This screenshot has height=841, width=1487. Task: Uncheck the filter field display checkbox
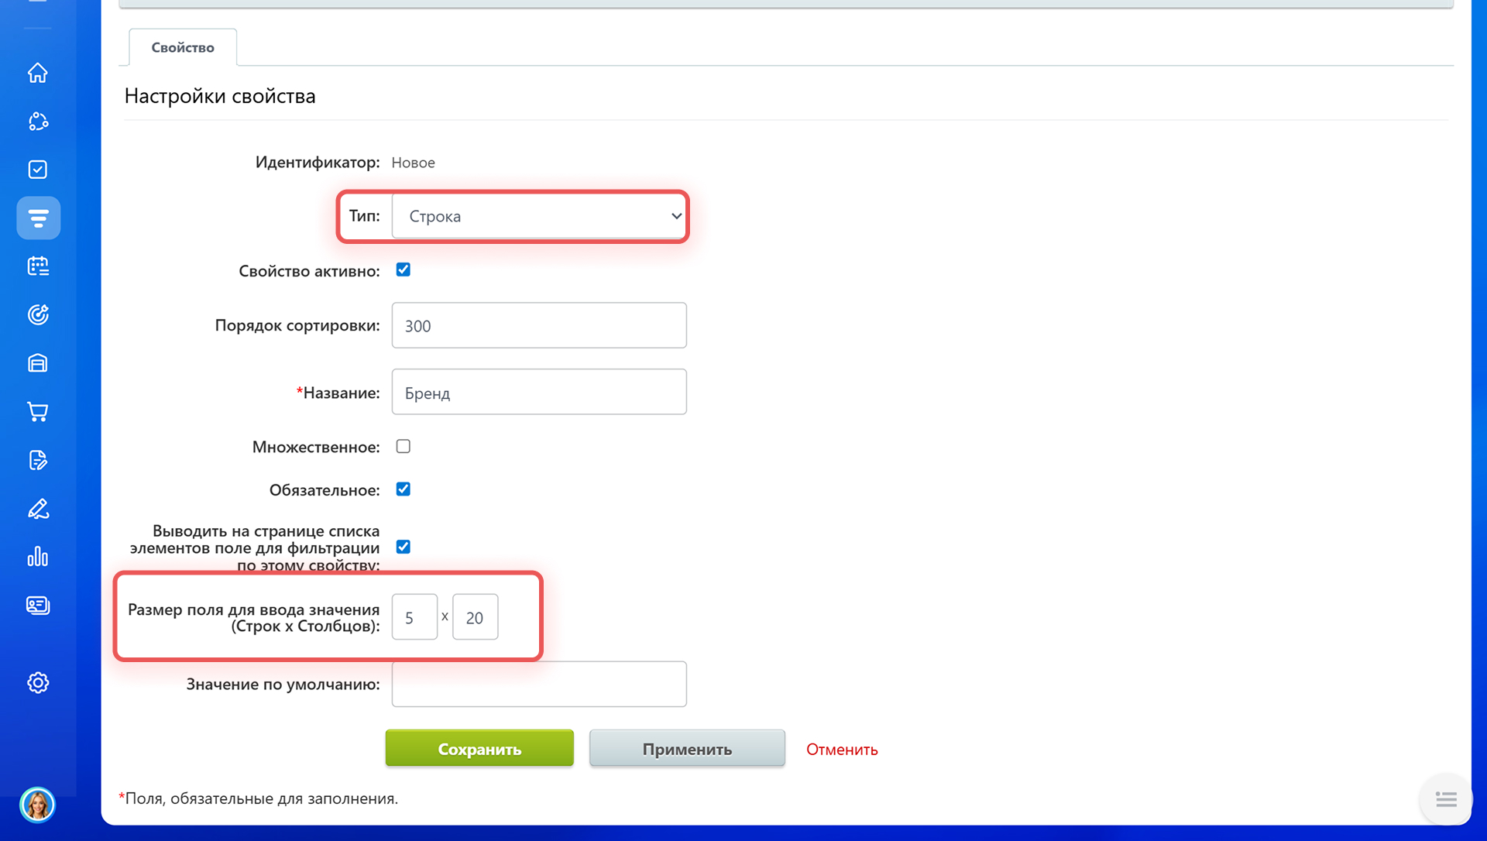pos(403,547)
